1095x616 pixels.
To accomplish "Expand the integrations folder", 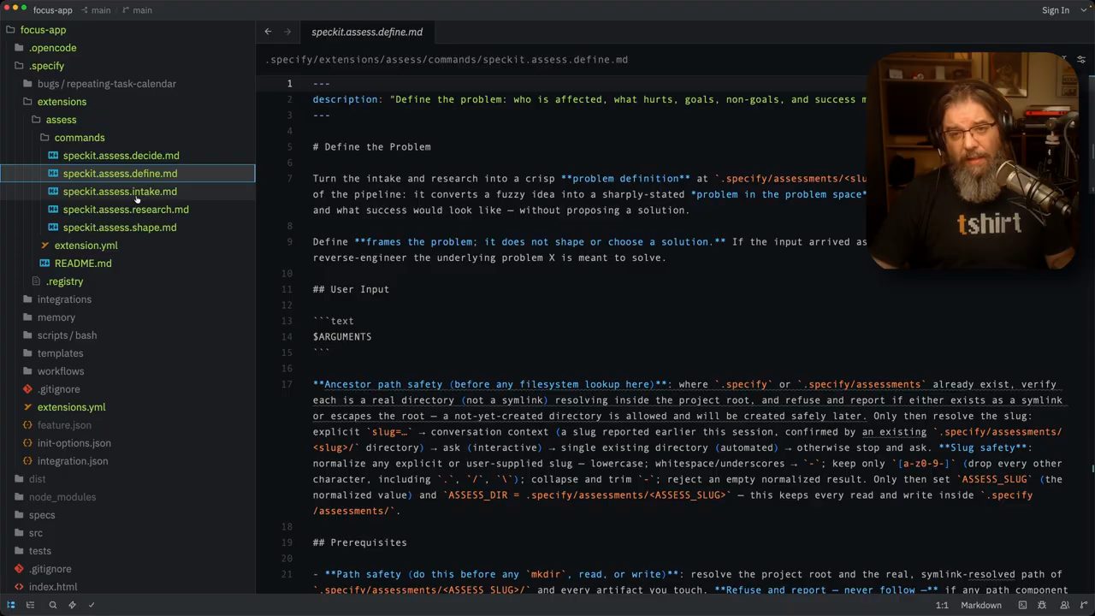I will point(56,299).
